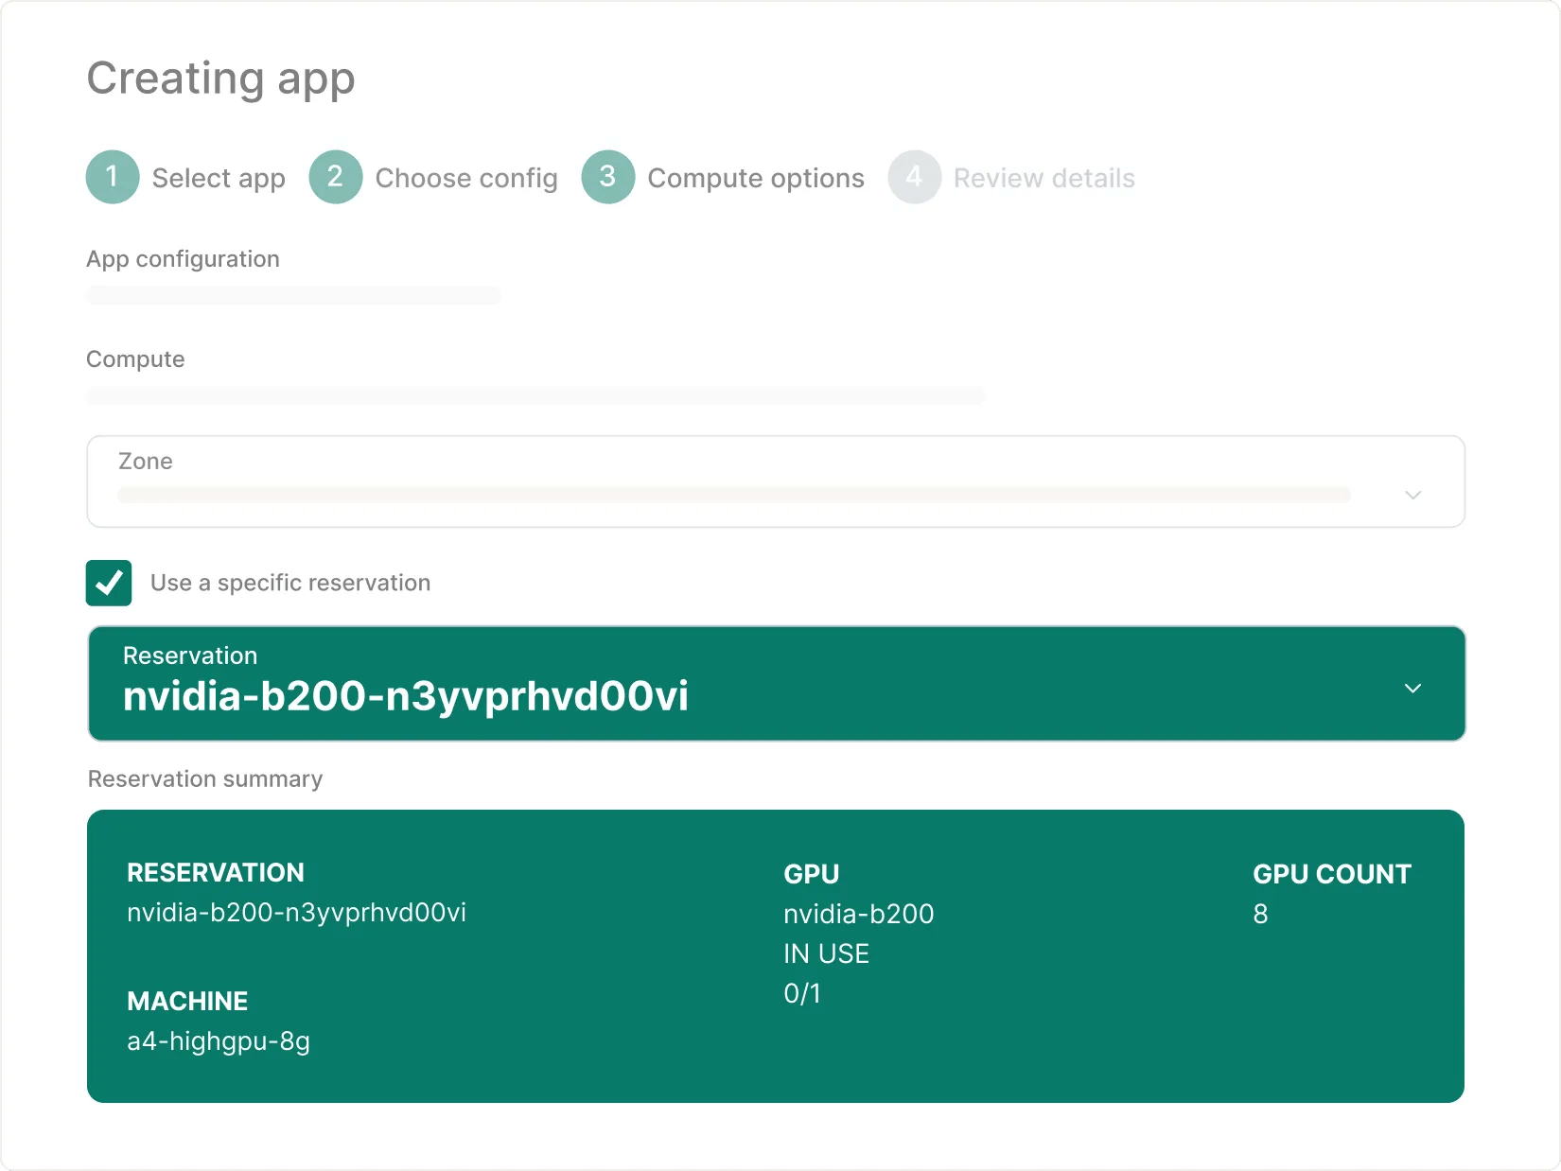Click the step 1 Select app circle

(x=113, y=177)
